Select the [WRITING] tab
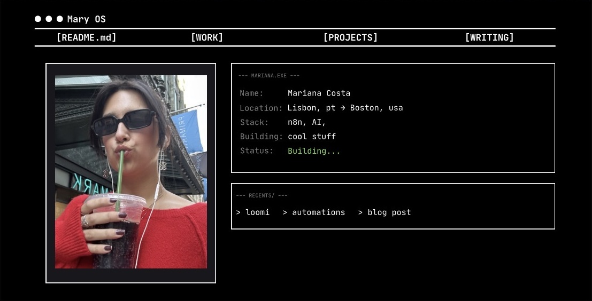Viewport: 592px width, 301px height. tap(489, 37)
